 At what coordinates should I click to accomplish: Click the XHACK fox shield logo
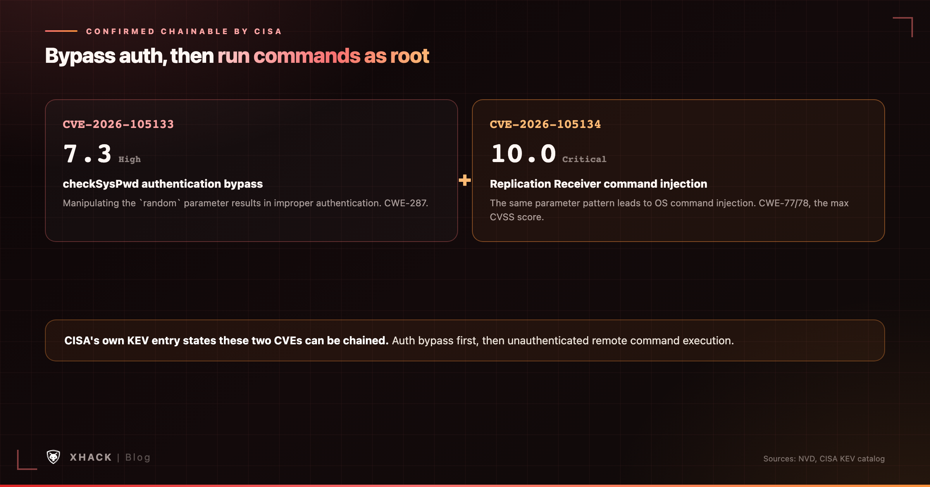(x=53, y=457)
